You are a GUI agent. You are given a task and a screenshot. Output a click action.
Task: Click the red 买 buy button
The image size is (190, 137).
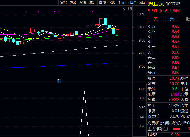[156, 19]
